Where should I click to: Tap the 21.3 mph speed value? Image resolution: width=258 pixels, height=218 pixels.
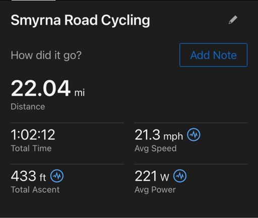point(159,135)
